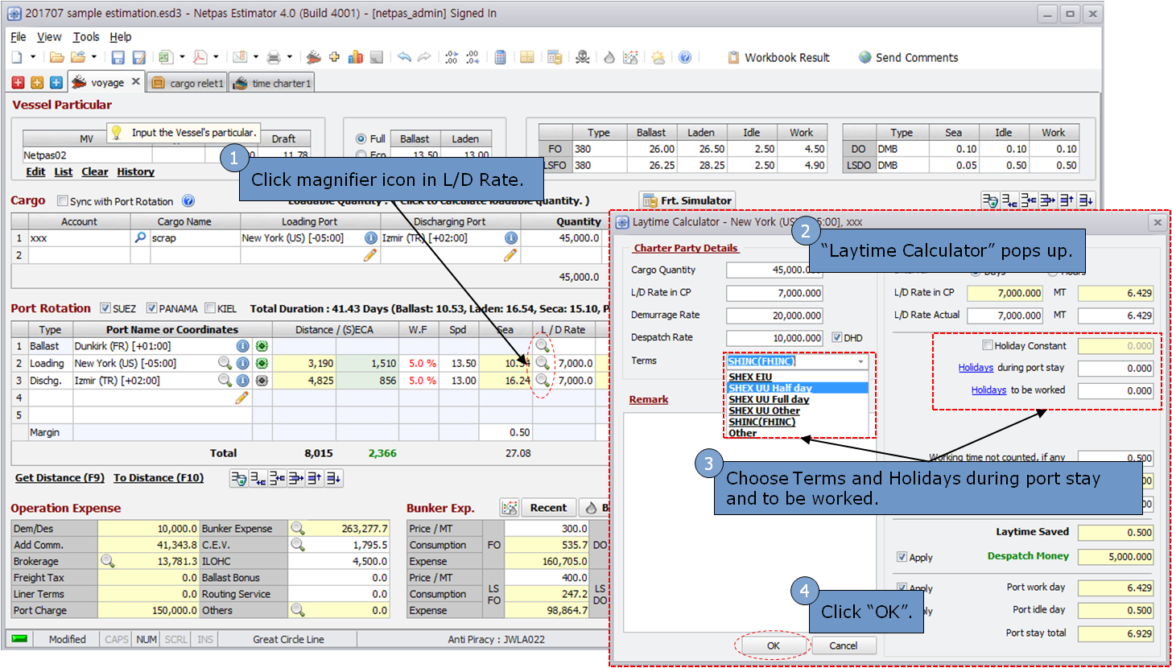
Task: Open dropdown arrow beside Print icon
Action: pos(290,57)
